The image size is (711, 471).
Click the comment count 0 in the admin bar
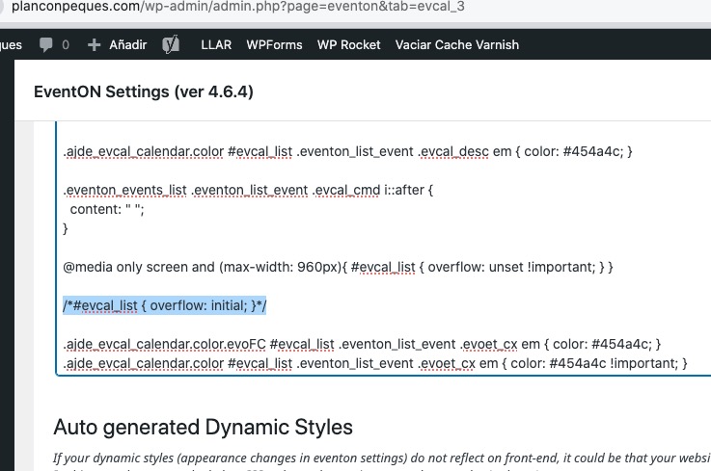click(66, 45)
